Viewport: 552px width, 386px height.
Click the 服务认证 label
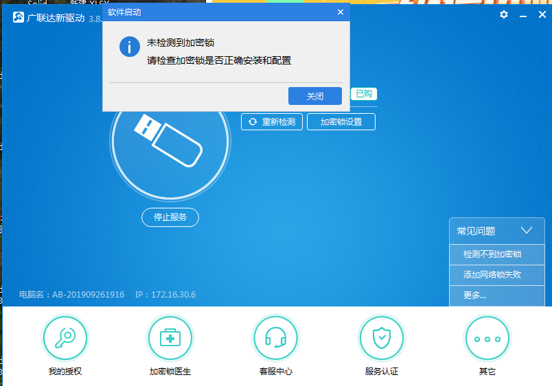pos(382,372)
